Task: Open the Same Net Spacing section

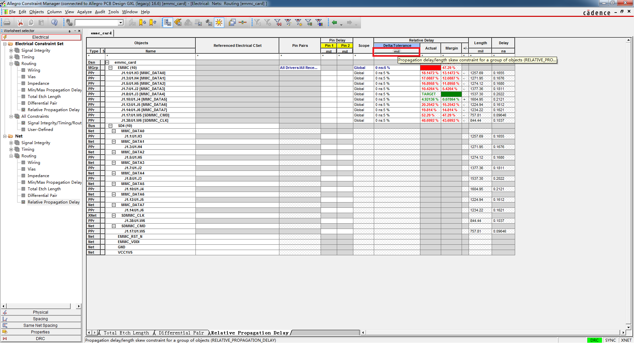Action: click(41, 326)
